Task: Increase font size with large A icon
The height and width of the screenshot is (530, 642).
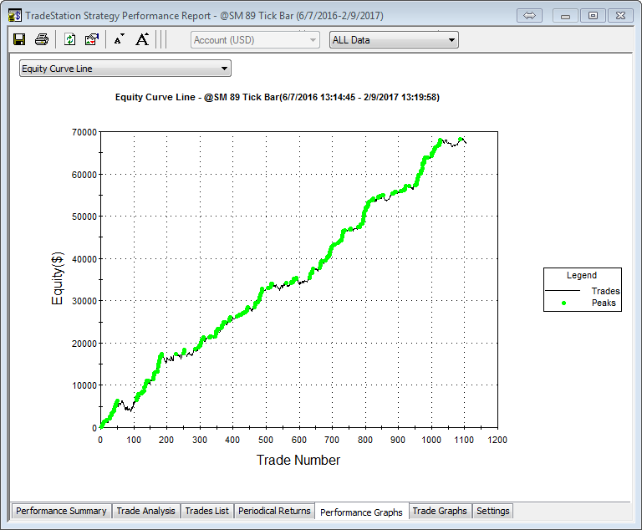Action: [x=142, y=39]
